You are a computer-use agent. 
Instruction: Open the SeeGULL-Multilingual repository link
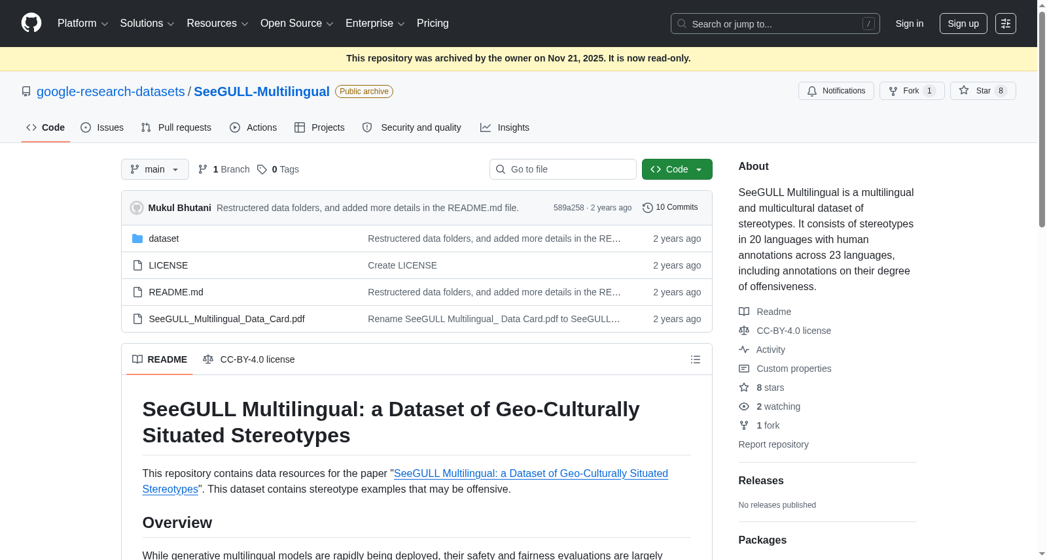[x=262, y=91]
